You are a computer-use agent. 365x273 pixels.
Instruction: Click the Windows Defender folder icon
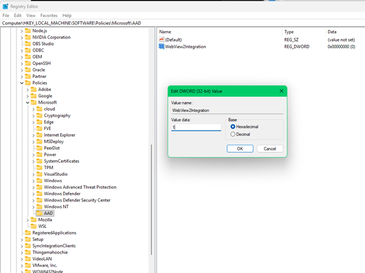point(39,193)
